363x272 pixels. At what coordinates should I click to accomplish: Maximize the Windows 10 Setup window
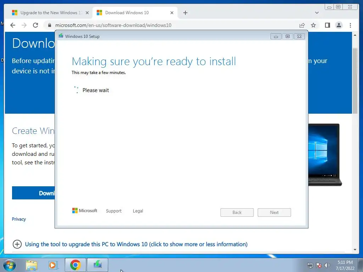[287, 36]
